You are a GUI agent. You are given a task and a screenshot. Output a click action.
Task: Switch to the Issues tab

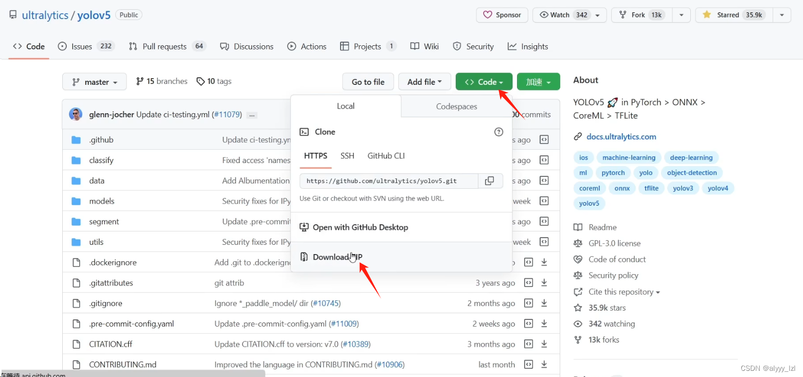point(85,46)
